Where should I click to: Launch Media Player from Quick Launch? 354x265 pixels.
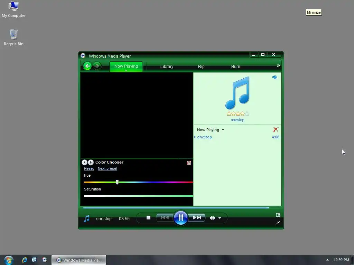45,260
